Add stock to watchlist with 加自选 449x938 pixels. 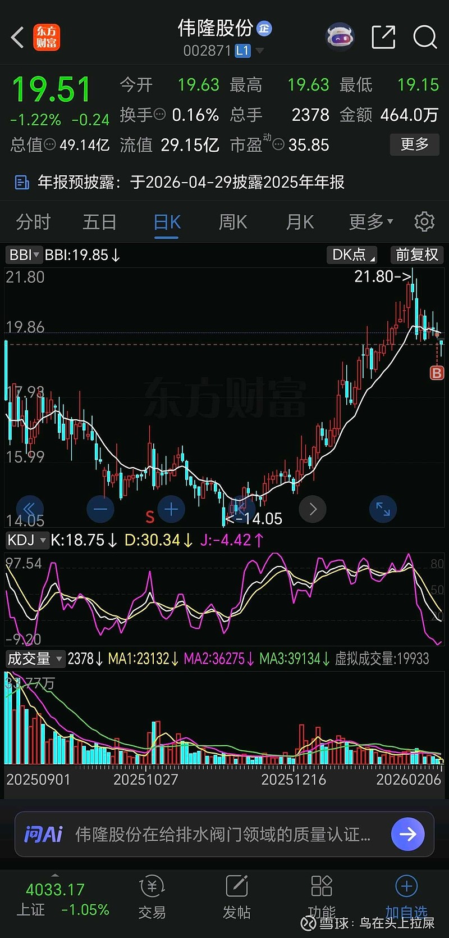(x=406, y=898)
